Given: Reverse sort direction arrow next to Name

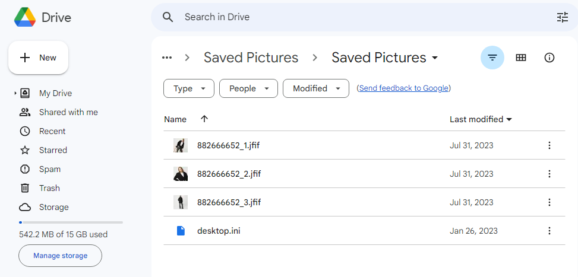Looking at the screenshot, I should [204, 119].
